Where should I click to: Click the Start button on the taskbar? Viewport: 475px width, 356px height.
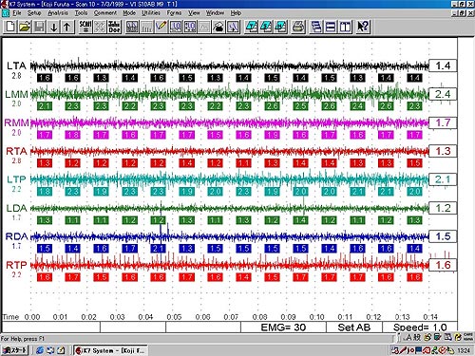(x=15, y=350)
